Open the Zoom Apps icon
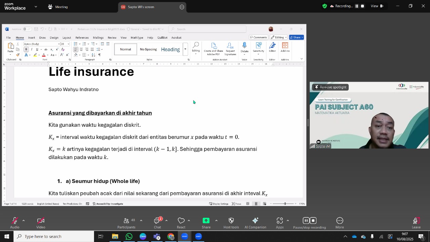The height and width of the screenshot is (242, 430). point(279,221)
